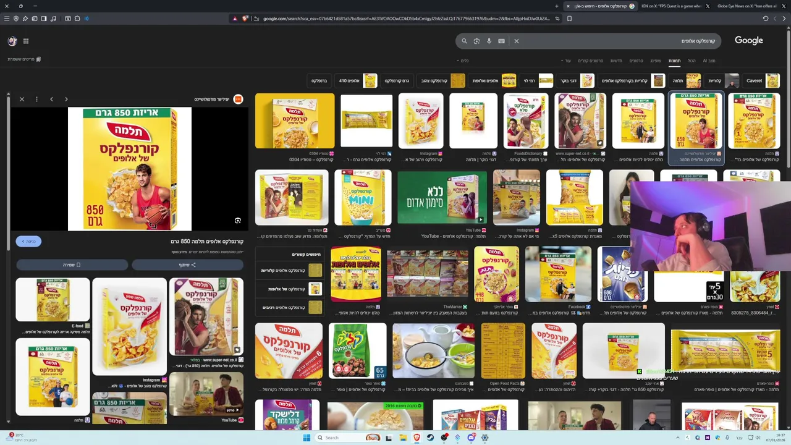Viewport: 791px width, 445px height.
Task: Close the image preview panel
Action: (x=22, y=99)
